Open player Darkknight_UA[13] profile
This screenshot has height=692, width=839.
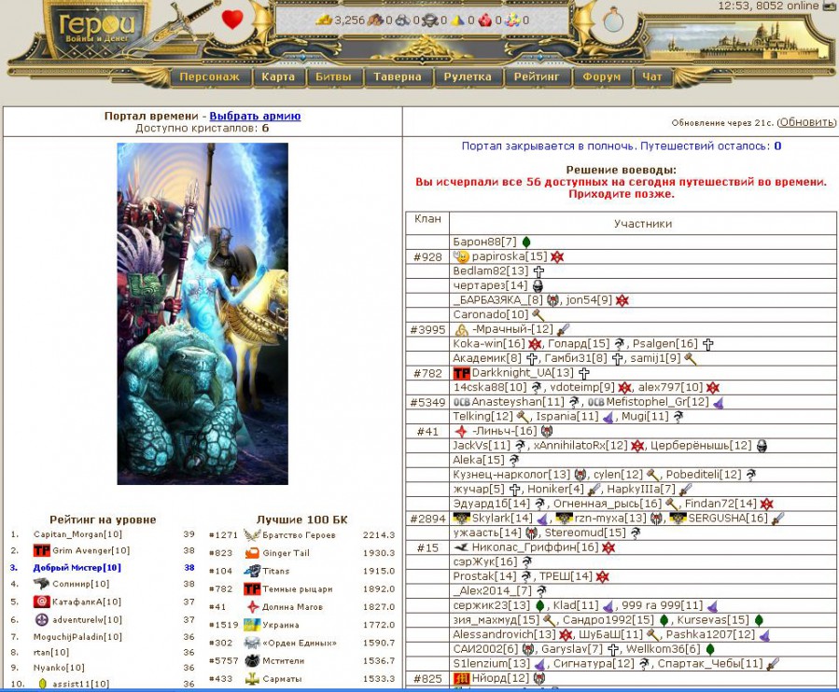click(523, 373)
